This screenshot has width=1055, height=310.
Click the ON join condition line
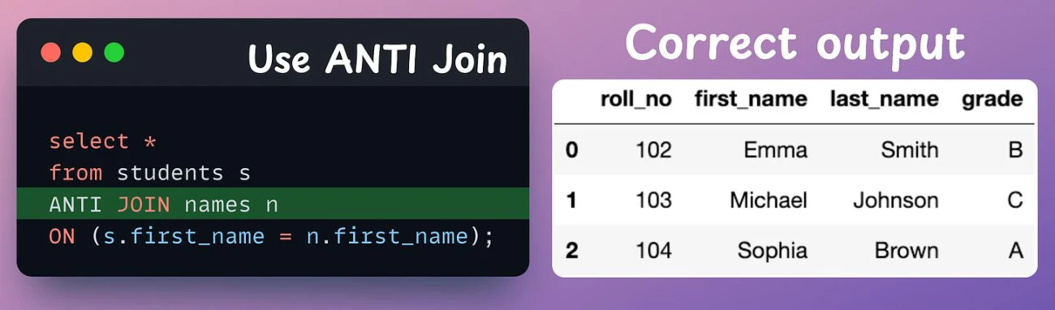coord(271,236)
